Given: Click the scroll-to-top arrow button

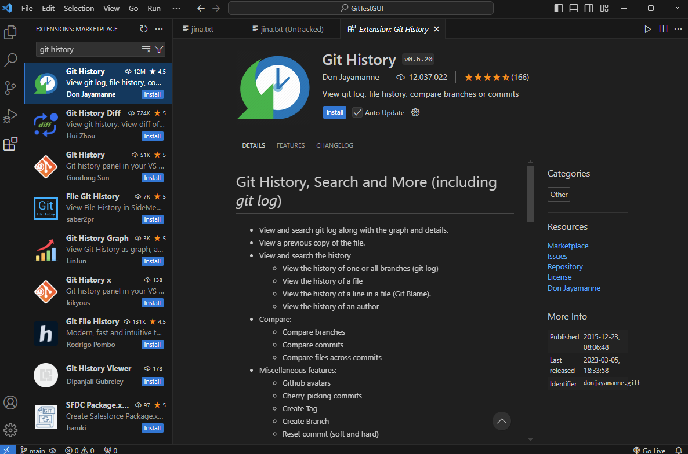Looking at the screenshot, I should (x=502, y=421).
